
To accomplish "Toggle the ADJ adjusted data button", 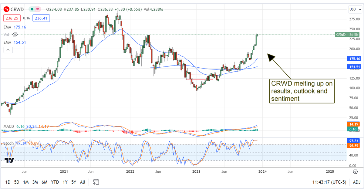I will coord(356,182).
